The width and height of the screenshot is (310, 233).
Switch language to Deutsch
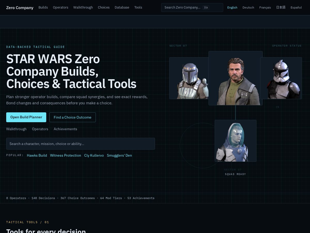(248, 8)
